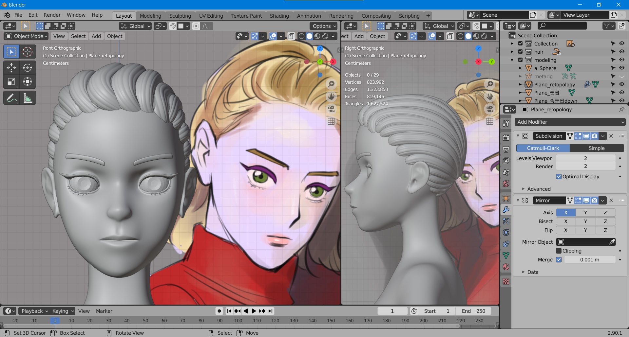Click the current frame field
This screenshot has height=337, width=629.
click(x=392, y=311)
